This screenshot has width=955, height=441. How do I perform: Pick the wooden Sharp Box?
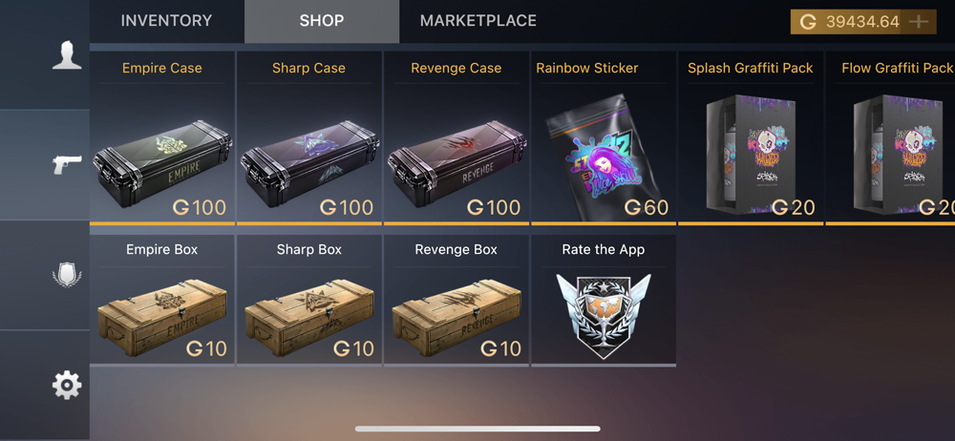tap(308, 301)
